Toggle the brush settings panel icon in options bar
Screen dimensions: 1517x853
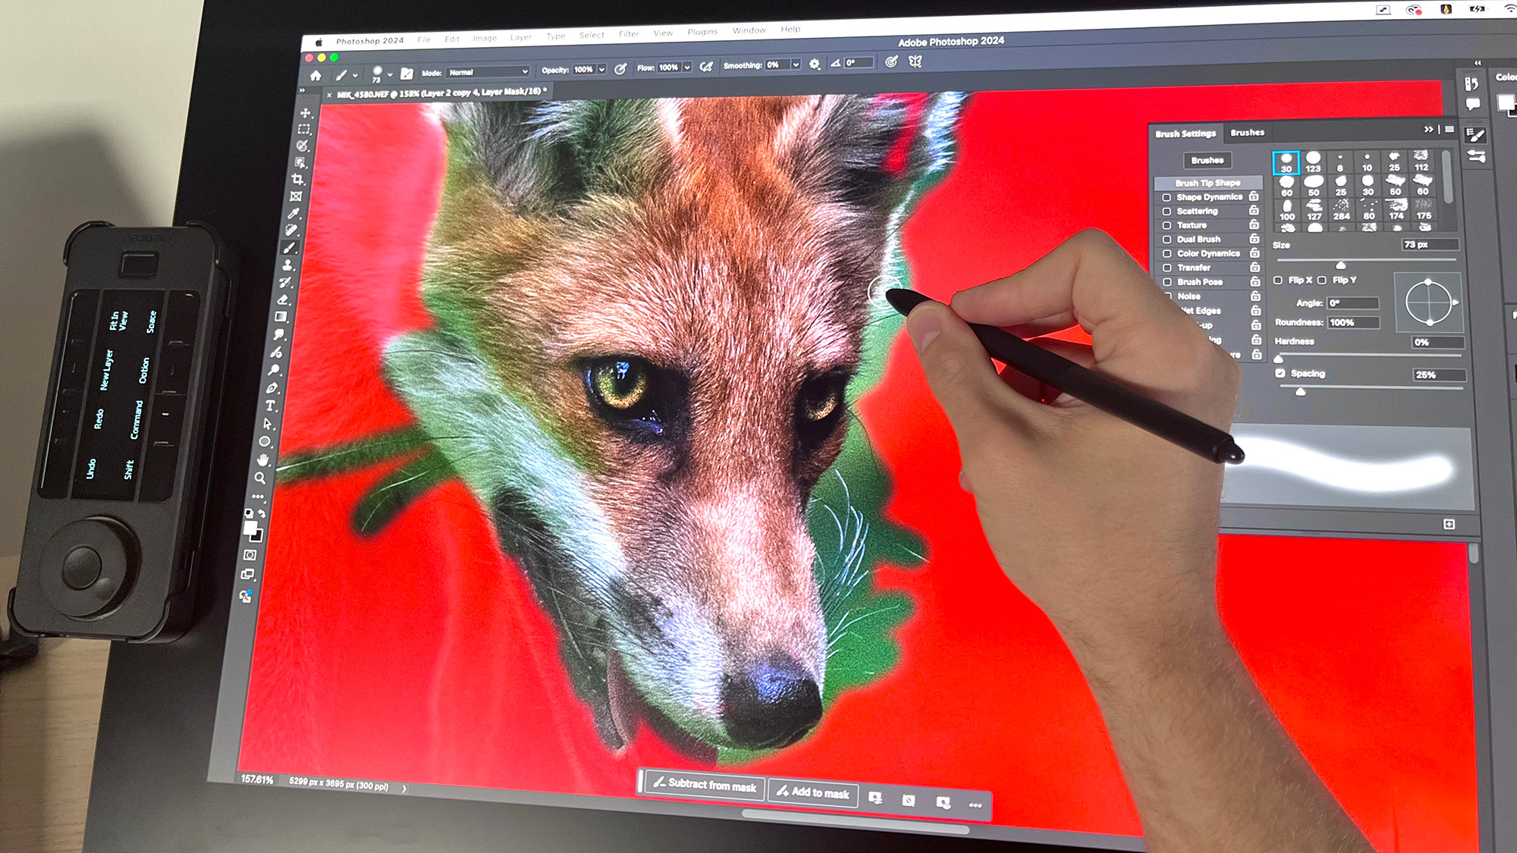coord(407,74)
